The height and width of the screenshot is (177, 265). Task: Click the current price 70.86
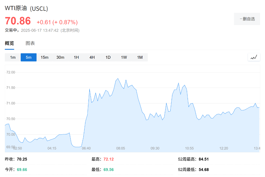pos(18,21)
